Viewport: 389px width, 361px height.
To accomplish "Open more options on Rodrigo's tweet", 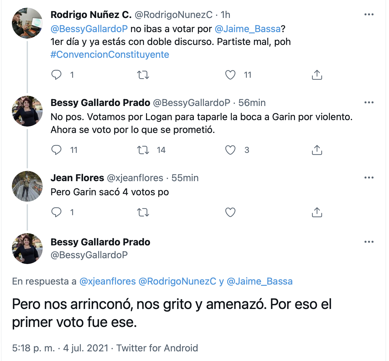I will [369, 14].
